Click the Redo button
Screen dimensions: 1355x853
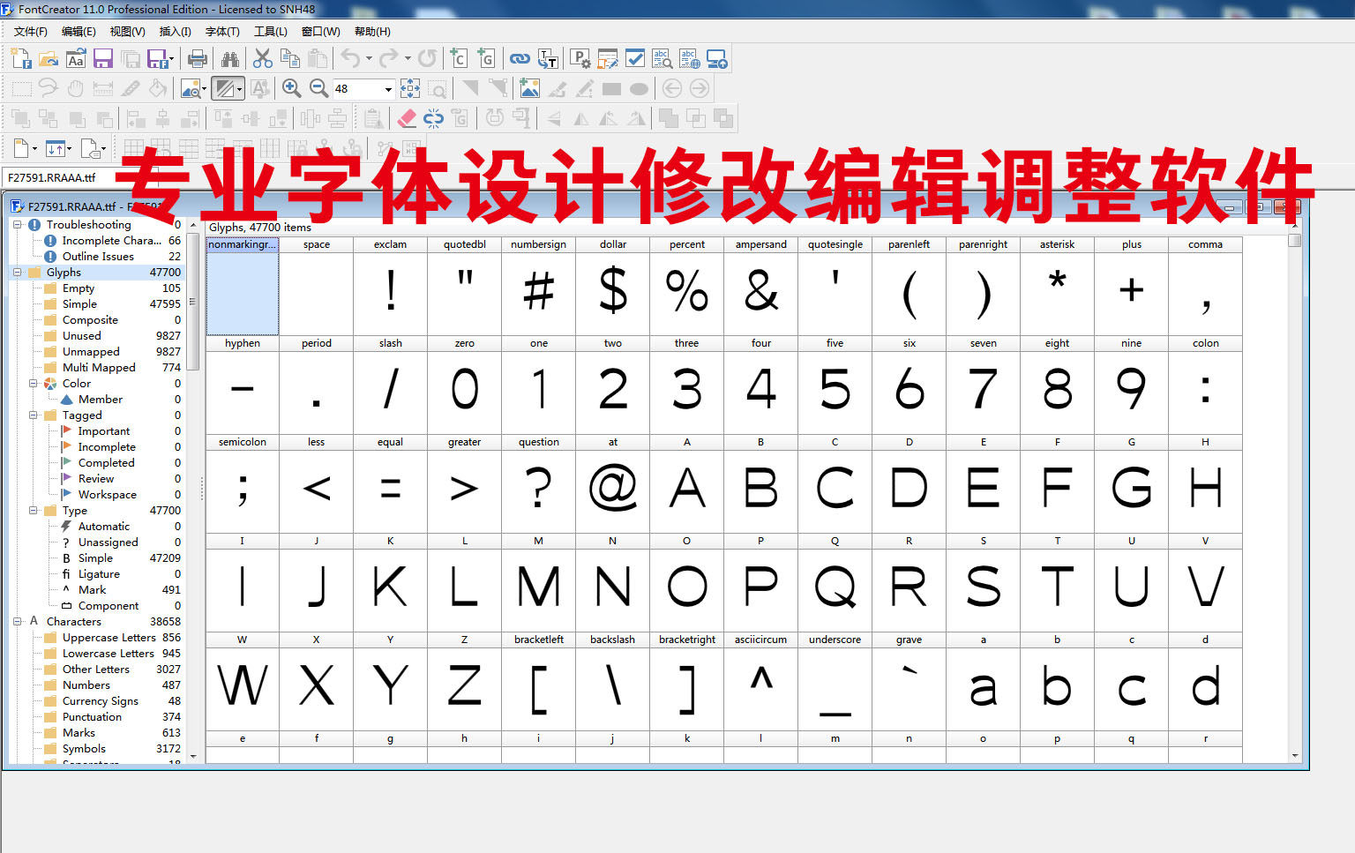[388, 58]
